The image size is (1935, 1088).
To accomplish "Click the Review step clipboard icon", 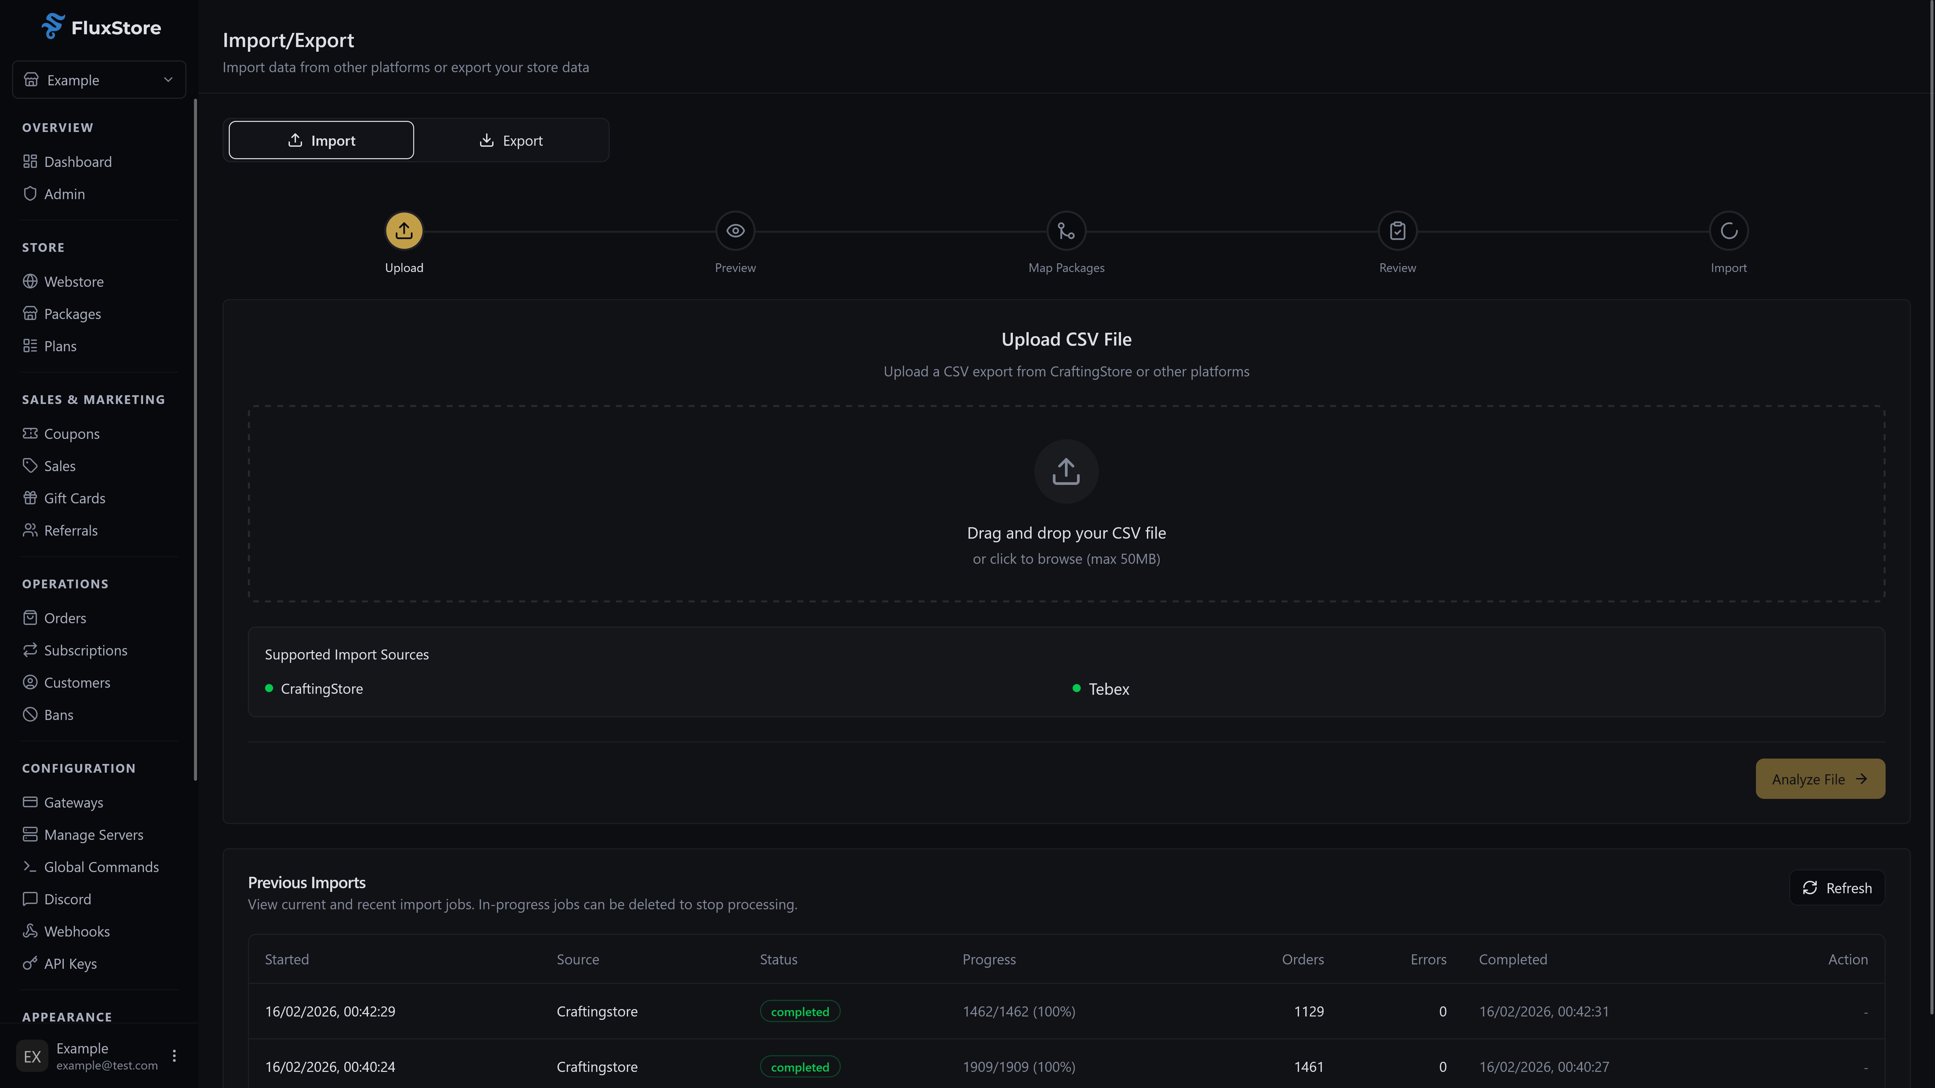I will [x=1396, y=230].
